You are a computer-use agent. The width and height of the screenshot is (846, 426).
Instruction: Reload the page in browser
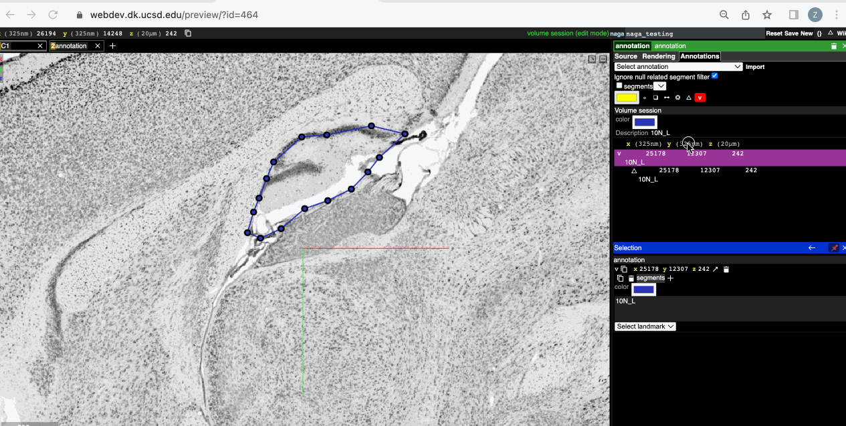pos(53,15)
